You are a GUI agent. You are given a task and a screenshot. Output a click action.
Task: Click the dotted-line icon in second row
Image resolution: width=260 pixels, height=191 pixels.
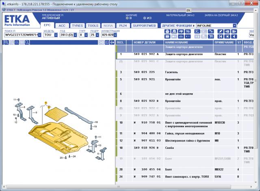188,36
